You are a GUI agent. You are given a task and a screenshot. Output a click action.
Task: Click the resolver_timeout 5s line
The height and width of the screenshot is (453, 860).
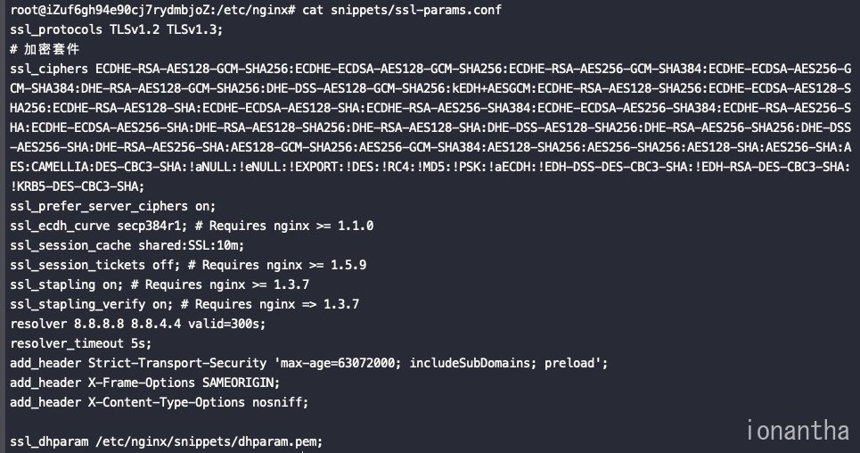[80, 343]
